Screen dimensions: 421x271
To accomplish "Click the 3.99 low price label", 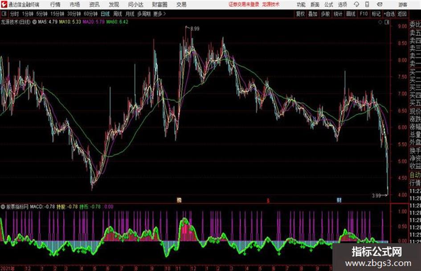I will tap(376, 196).
